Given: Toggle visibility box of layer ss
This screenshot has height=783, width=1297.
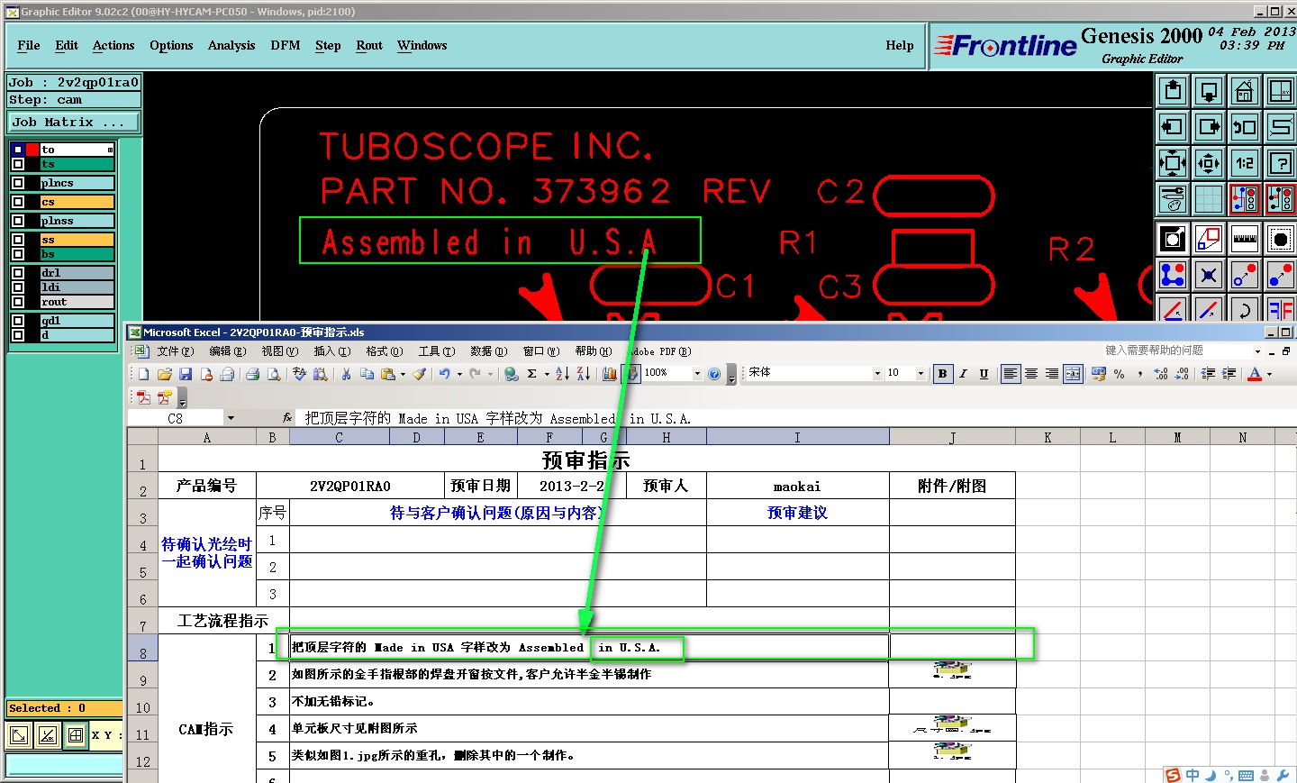Looking at the screenshot, I should coord(18,240).
